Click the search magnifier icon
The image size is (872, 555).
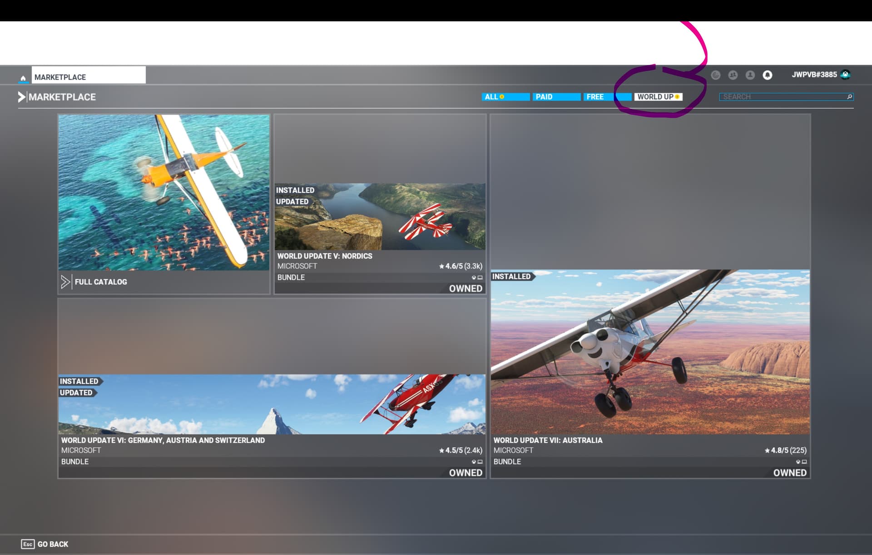pyautogui.click(x=849, y=97)
